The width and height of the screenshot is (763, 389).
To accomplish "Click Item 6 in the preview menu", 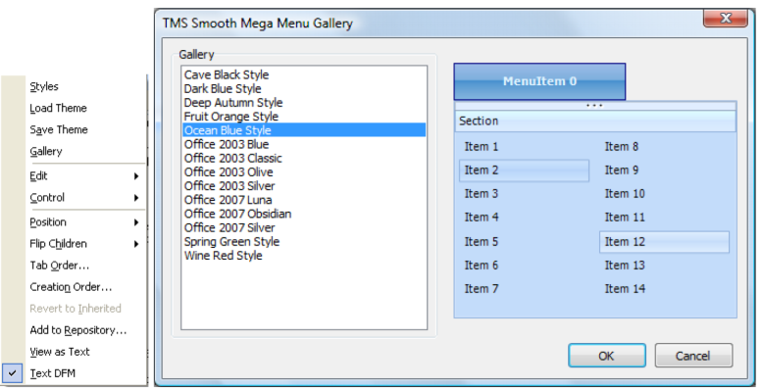I will pyautogui.click(x=482, y=266).
